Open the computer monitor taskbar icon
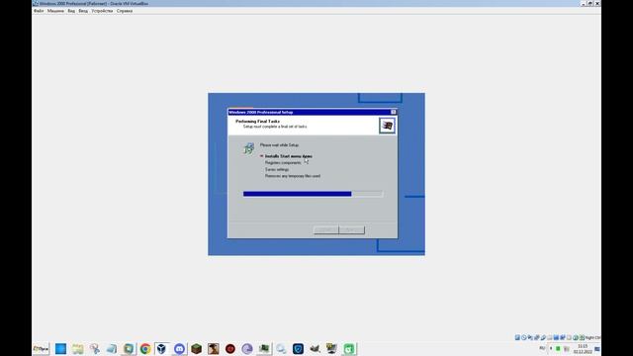The image size is (633, 356). [332, 348]
